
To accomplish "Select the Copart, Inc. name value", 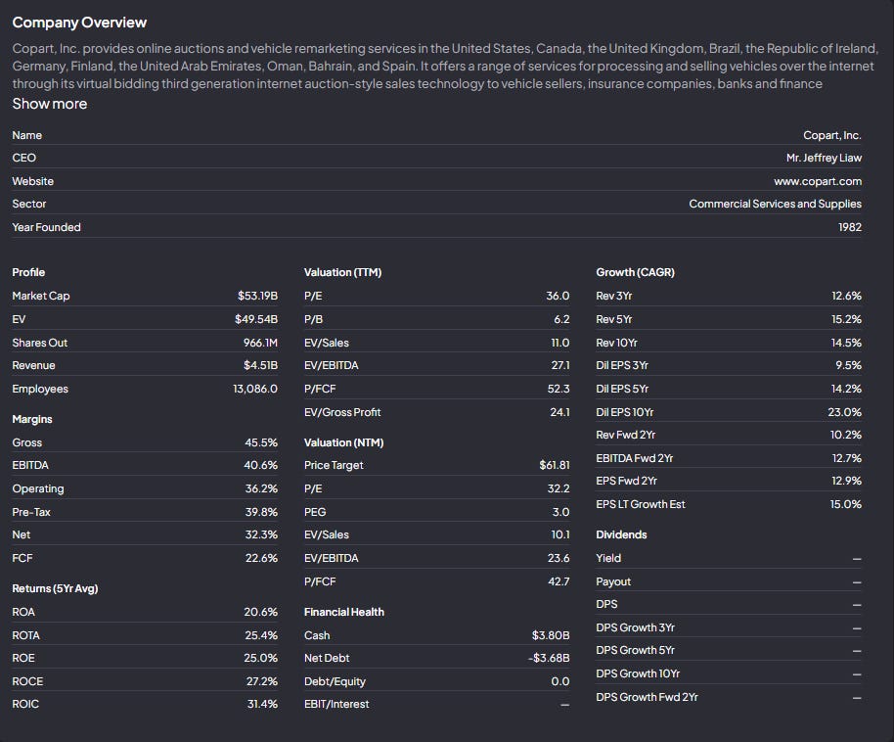I will [831, 135].
